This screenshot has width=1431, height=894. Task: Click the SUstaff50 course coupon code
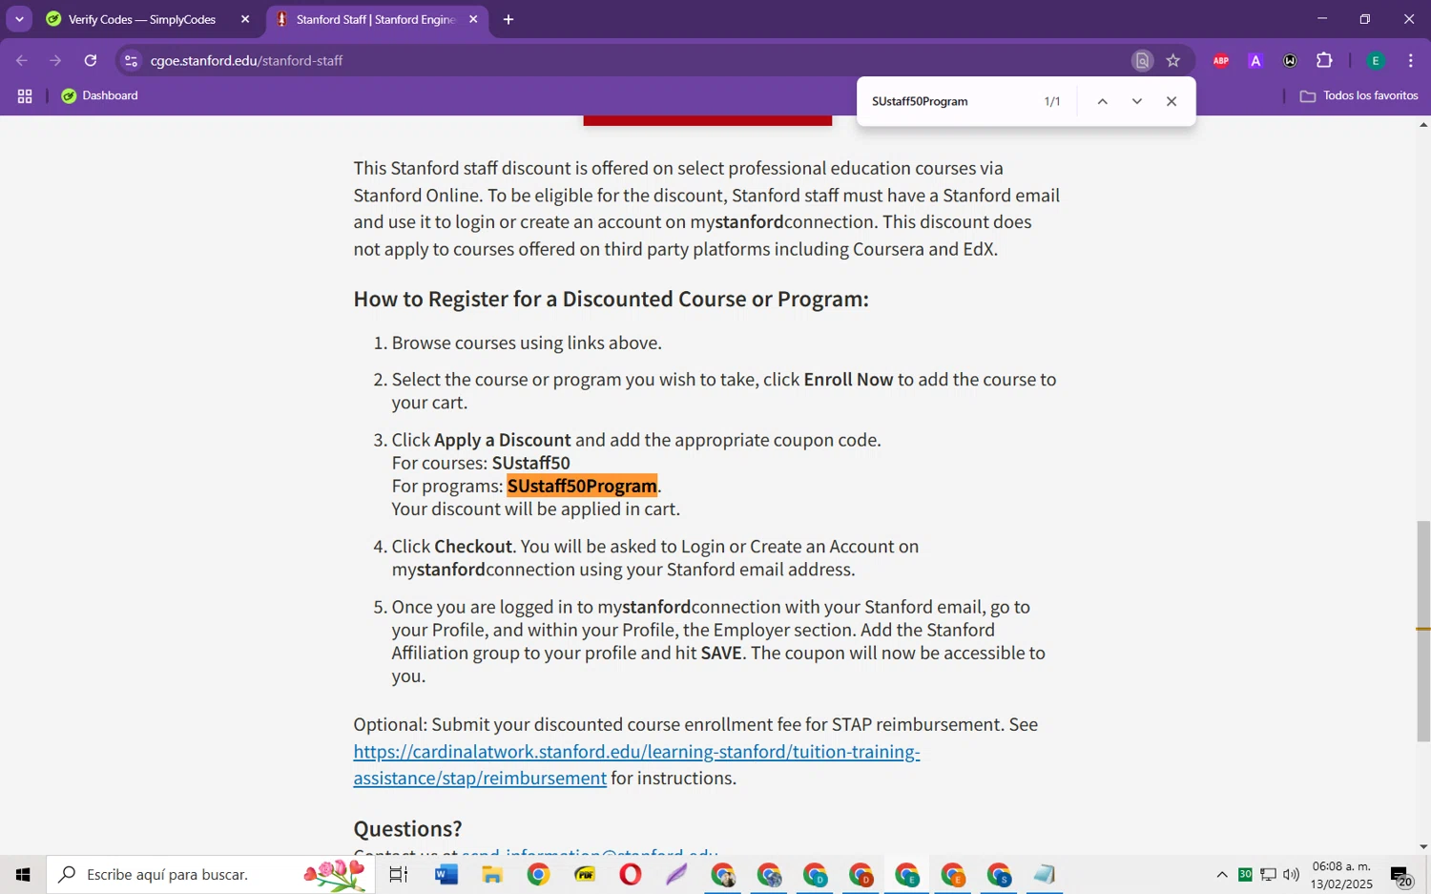tap(531, 463)
